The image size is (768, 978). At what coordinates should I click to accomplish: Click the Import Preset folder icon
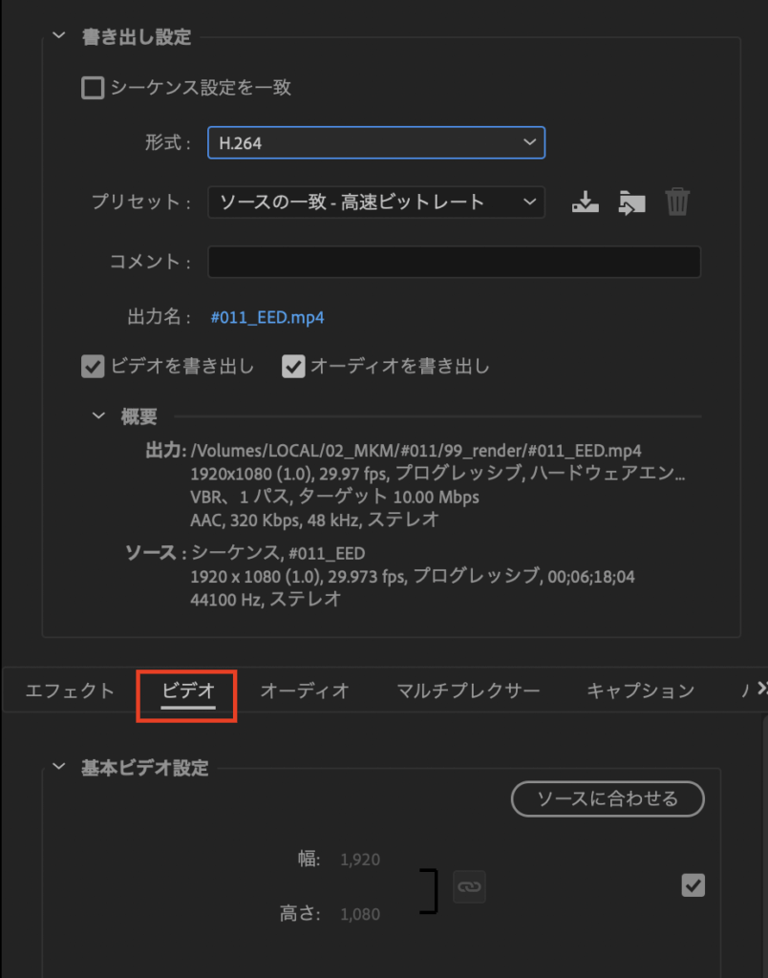[x=631, y=202]
